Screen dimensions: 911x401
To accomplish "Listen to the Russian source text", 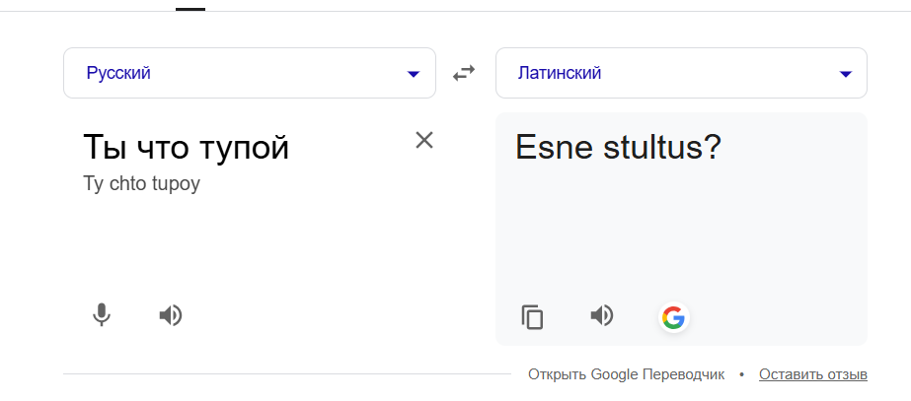I will coord(171,315).
